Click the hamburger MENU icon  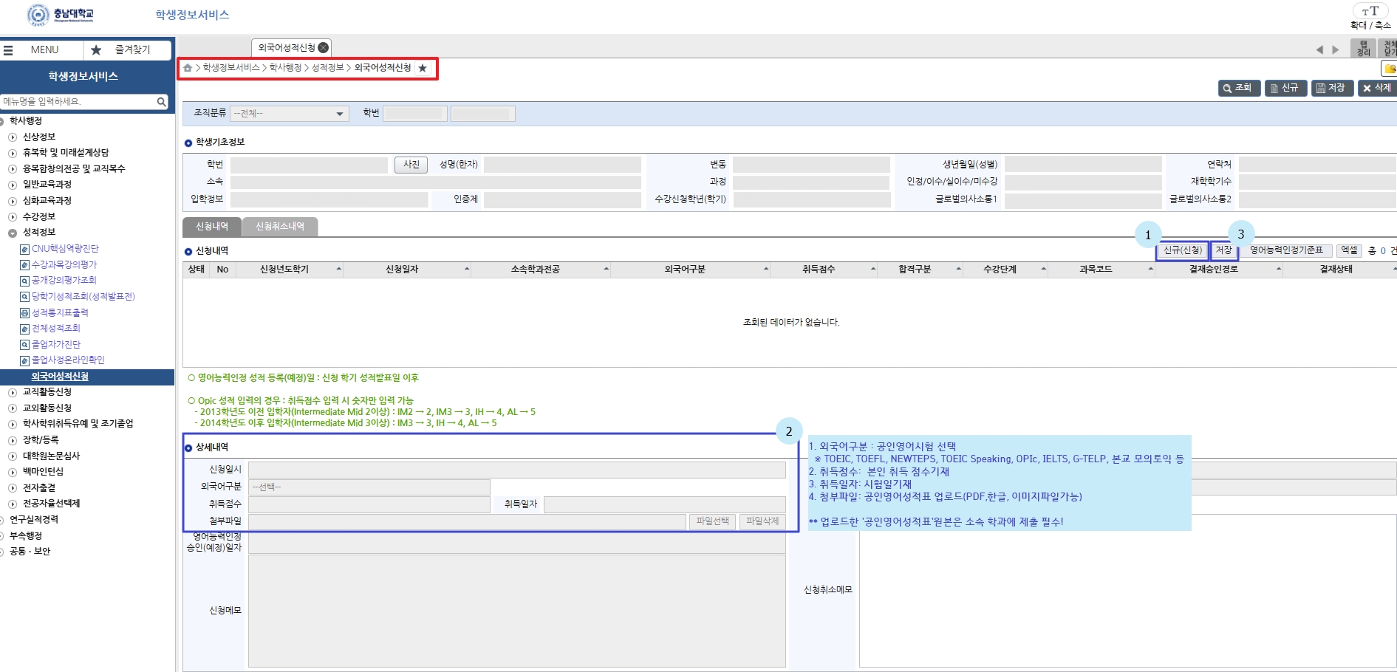coord(9,50)
